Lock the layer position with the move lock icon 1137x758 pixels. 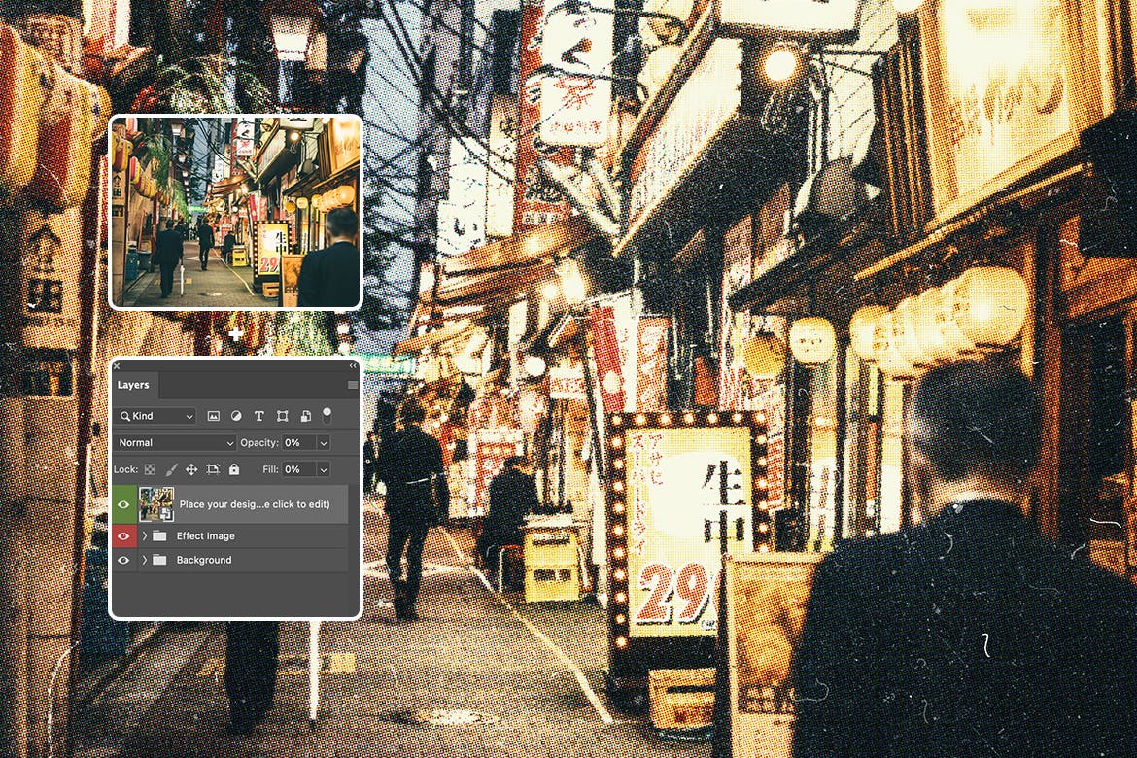[189, 469]
